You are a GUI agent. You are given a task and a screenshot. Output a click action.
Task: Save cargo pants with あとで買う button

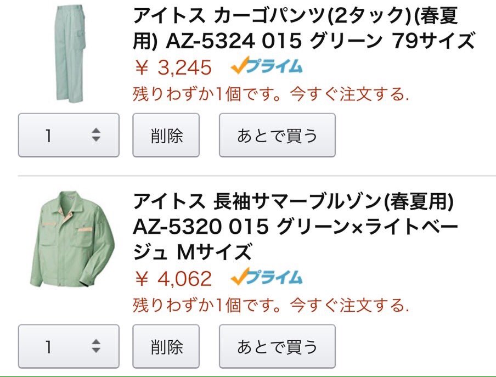pos(277,135)
